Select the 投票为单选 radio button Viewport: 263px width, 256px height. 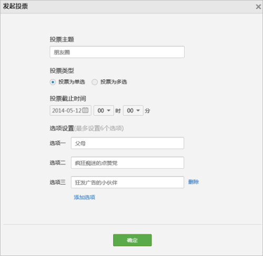point(53,82)
